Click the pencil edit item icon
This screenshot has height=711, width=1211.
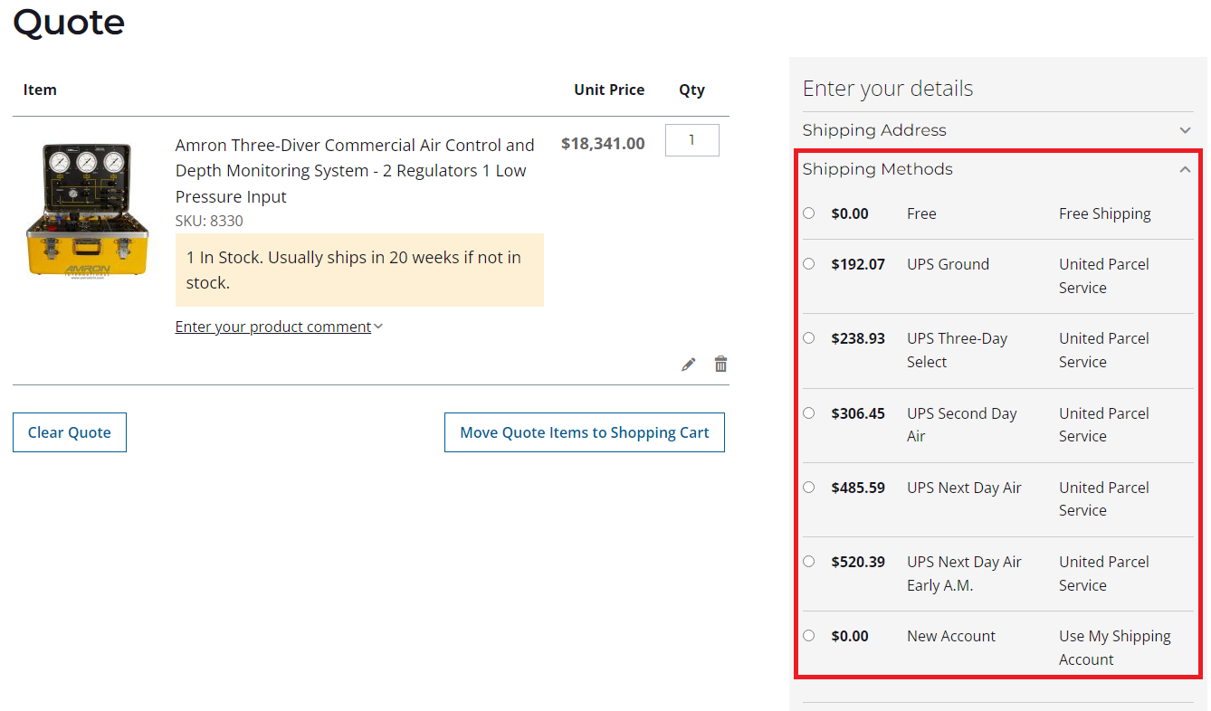coord(689,365)
